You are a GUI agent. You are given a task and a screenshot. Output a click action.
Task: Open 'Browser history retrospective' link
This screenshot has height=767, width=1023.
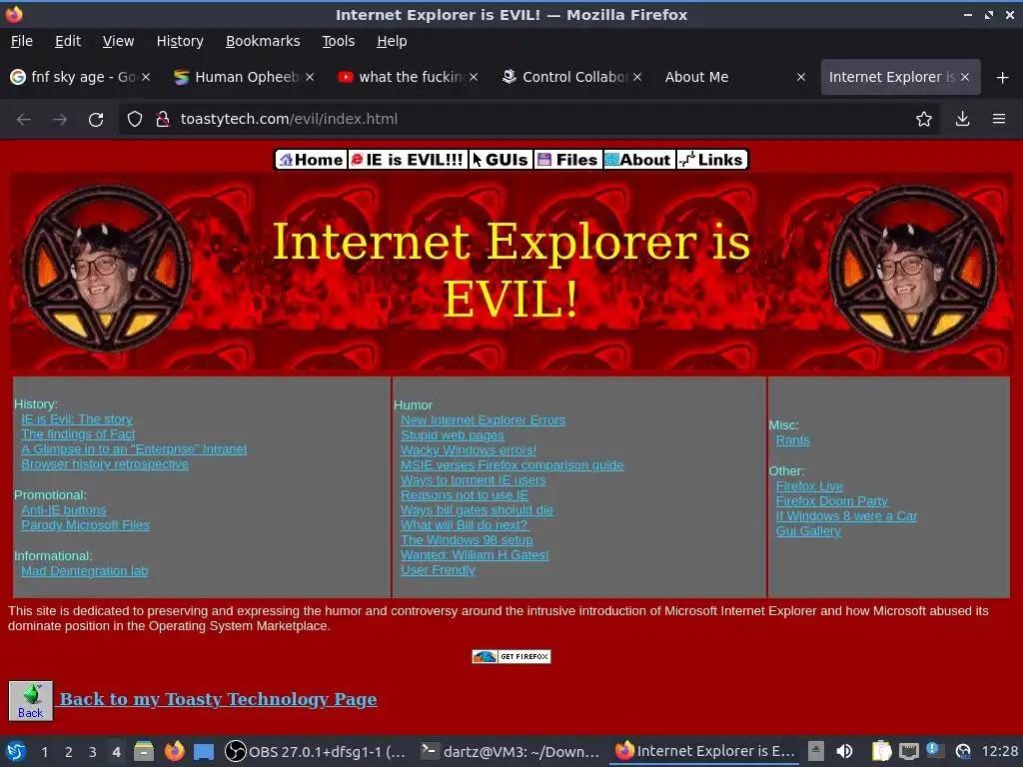(104, 464)
